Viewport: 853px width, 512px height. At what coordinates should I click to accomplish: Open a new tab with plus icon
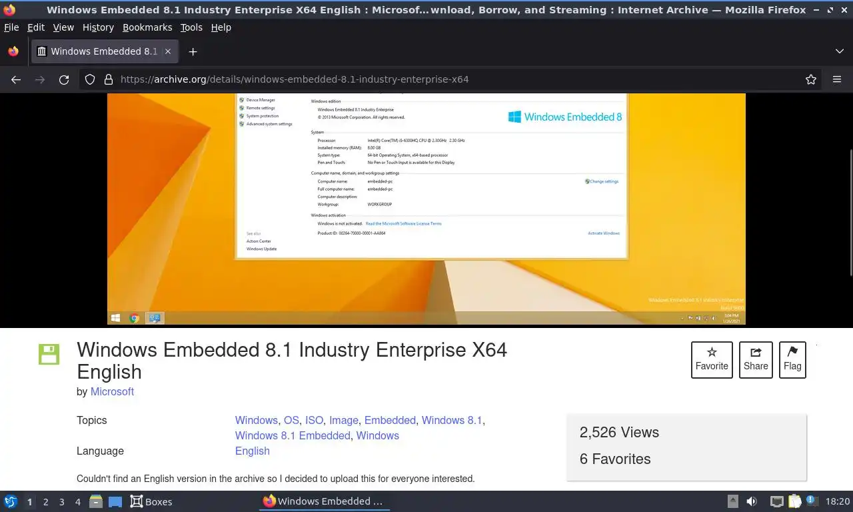[x=193, y=51]
